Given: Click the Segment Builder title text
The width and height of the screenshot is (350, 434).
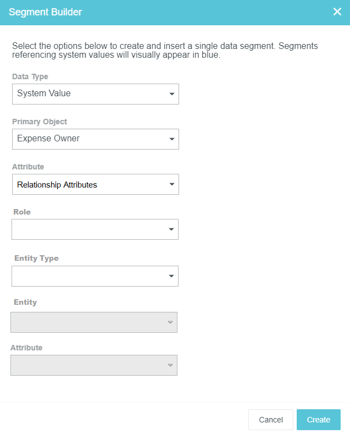Looking at the screenshot, I should [x=45, y=12].
